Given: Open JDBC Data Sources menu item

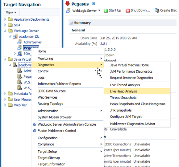Looking at the screenshot, I should [x=68, y=91].
